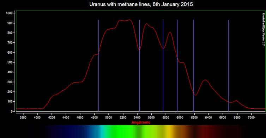The height and width of the screenshot is (138, 266).
Task: Click the yellow band in spectrum strip
Action: pyautogui.click(x=169, y=132)
